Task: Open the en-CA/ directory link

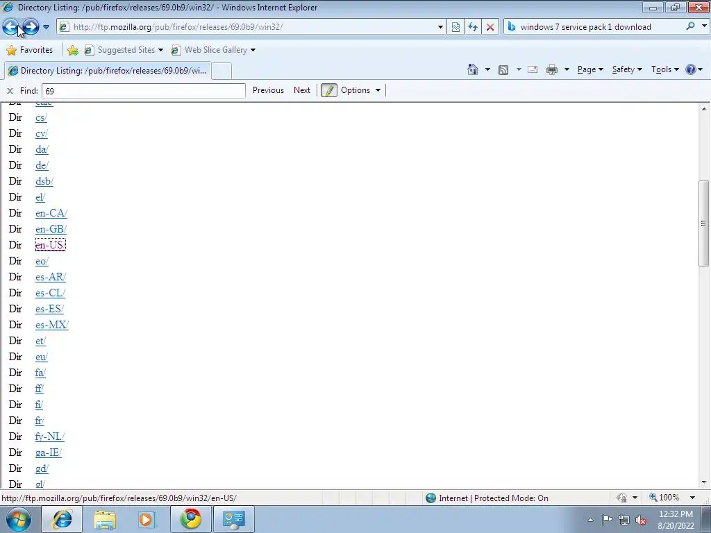Action: (51, 214)
